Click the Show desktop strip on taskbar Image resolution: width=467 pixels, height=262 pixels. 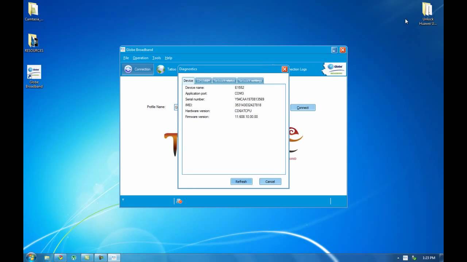tap(441, 258)
